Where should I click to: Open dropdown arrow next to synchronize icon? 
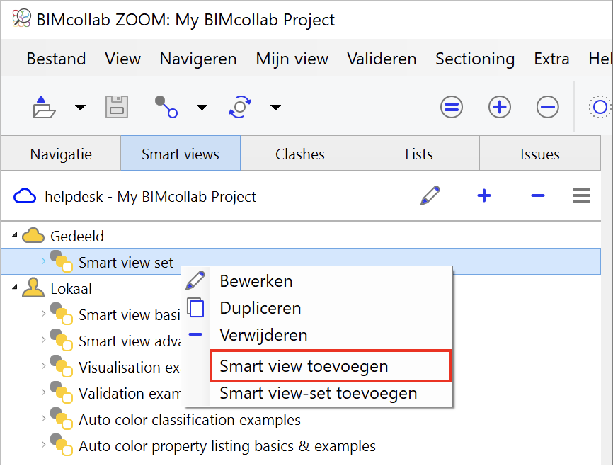pos(275,107)
